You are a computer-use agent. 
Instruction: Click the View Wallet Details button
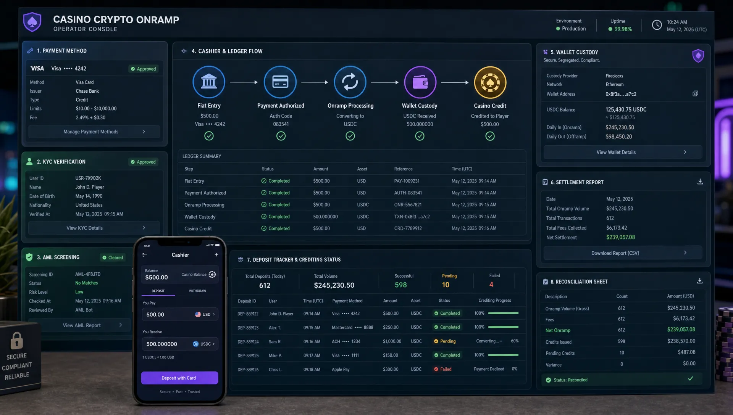[x=623, y=152]
